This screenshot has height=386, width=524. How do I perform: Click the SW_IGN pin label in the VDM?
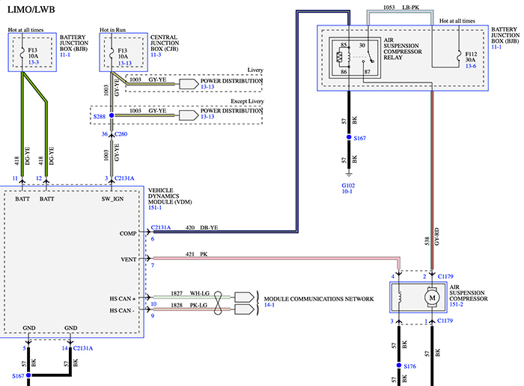point(112,199)
